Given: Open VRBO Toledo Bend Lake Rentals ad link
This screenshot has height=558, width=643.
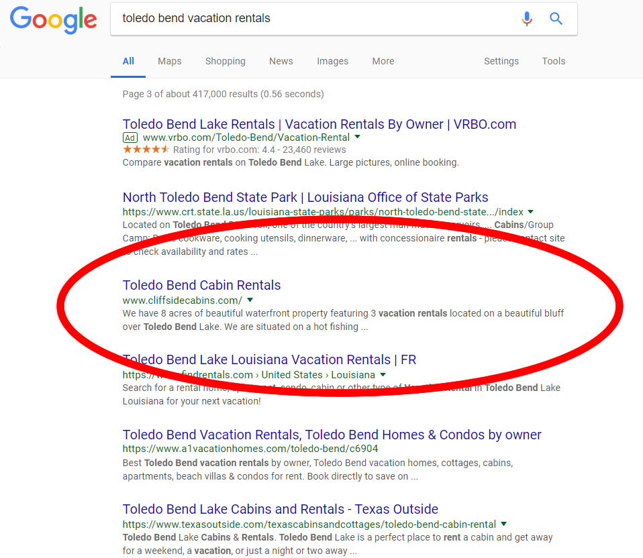Looking at the screenshot, I should (x=319, y=124).
